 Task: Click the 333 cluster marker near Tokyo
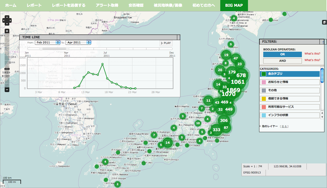pos(216,130)
